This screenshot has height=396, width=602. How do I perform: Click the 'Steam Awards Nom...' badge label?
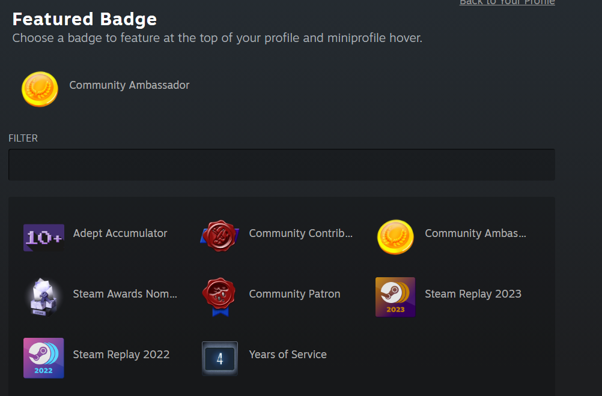point(125,294)
